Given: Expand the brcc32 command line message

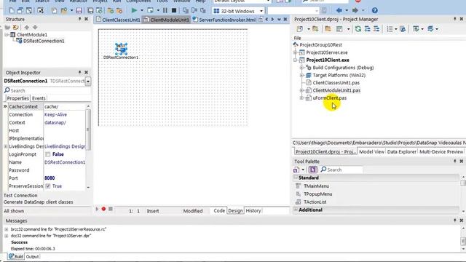Looking at the screenshot, I should [x=7, y=229].
